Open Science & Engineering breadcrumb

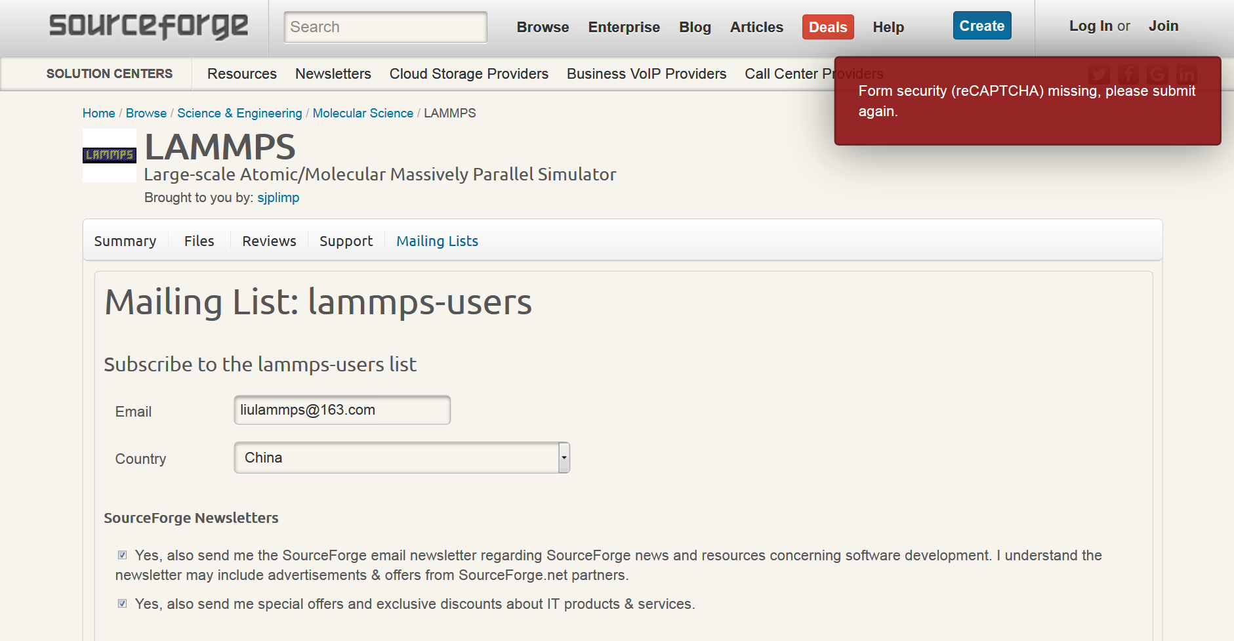239,113
